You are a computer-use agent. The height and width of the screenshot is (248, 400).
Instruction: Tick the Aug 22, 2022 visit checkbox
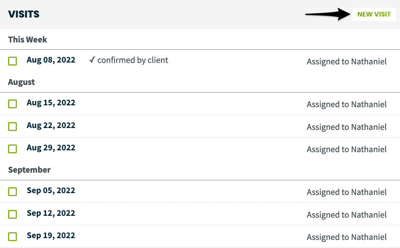12,127
